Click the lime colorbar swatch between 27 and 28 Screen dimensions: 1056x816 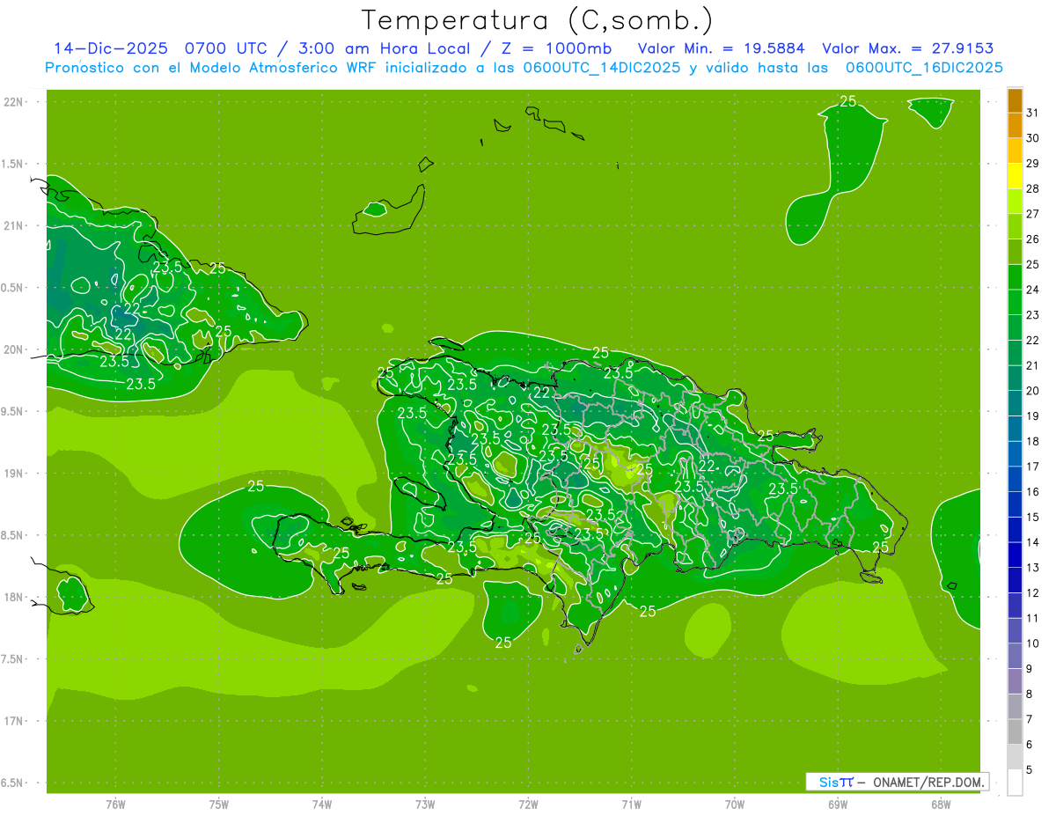pyautogui.click(x=1015, y=202)
